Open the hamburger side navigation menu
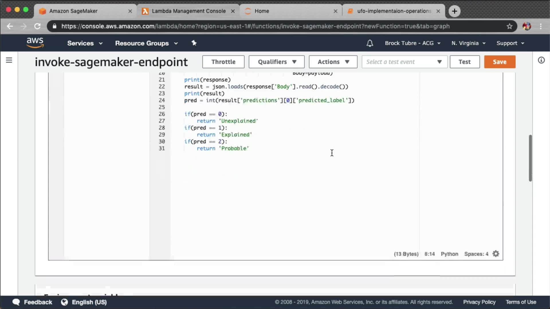Screen dimensions: 550x309 (9, 60)
